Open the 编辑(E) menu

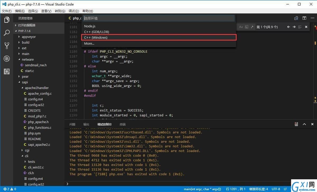coord(20,11)
